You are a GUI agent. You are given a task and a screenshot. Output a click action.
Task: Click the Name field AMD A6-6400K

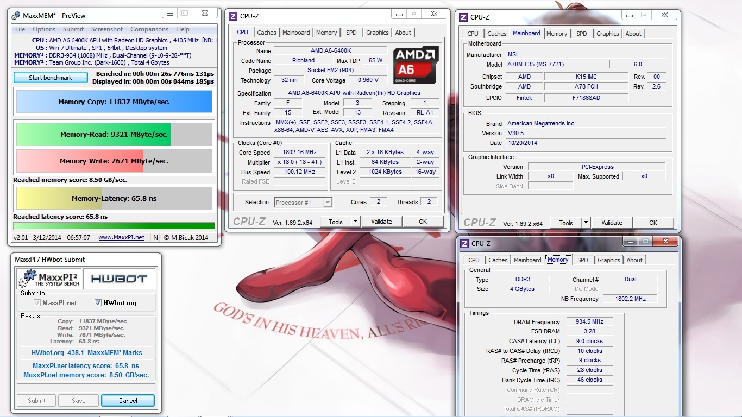[331, 50]
